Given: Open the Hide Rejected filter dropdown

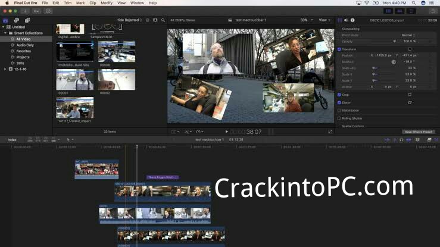Looking at the screenshot, I should (129, 20).
